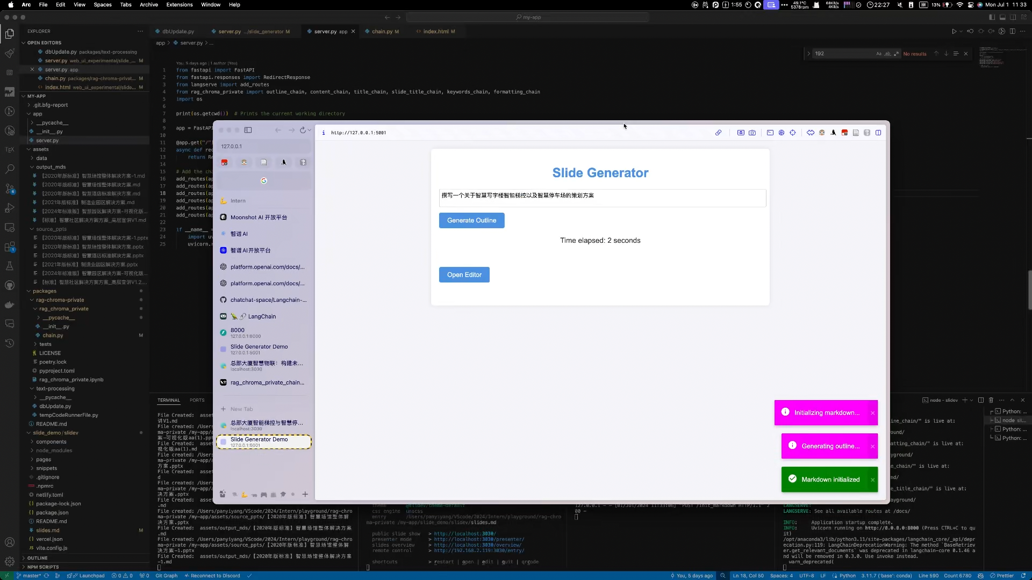Toggle the Arc browser sidebar icon
The image size is (1032, 580).
(248, 130)
